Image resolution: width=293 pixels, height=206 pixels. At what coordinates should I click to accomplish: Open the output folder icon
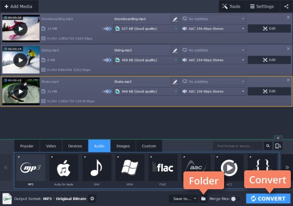[203, 199]
